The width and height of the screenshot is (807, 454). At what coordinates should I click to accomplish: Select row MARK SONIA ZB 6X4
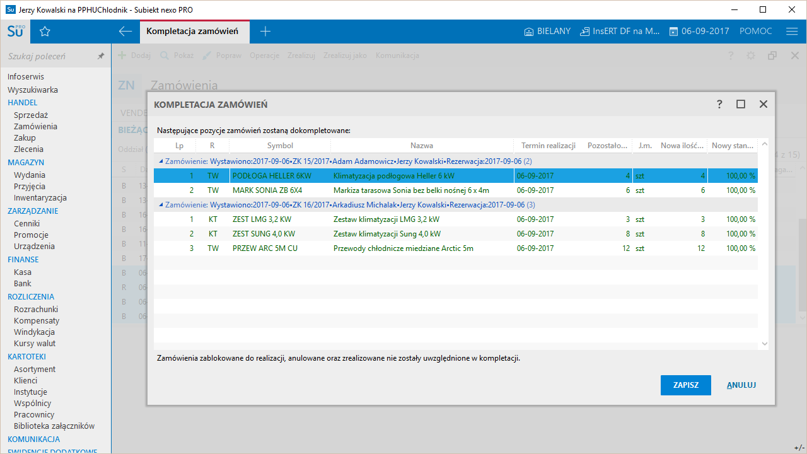456,190
